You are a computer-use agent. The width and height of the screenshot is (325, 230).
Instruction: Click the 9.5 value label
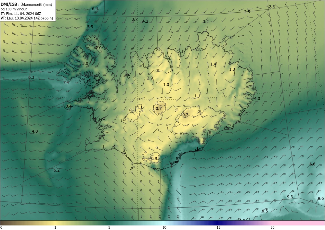tap(265, 211)
